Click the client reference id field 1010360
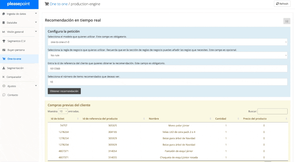This screenshot has width=295, height=162. click(168, 69)
